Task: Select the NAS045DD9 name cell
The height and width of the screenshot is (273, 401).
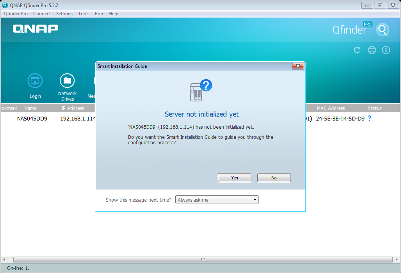Action: pos(32,119)
